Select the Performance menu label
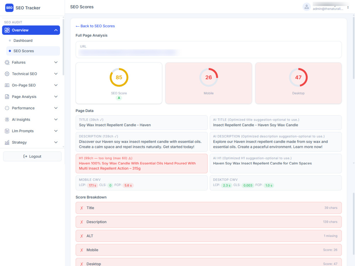This screenshot has height=266, width=355. (23, 108)
